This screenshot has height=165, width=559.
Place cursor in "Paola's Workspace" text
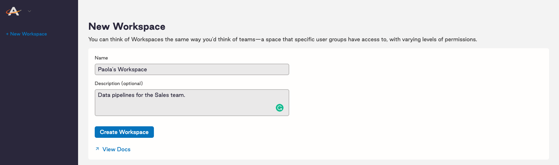pyautogui.click(x=122, y=69)
